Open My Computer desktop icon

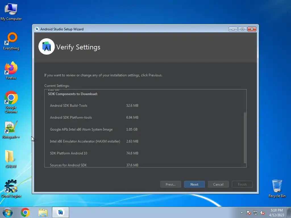click(x=11, y=12)
